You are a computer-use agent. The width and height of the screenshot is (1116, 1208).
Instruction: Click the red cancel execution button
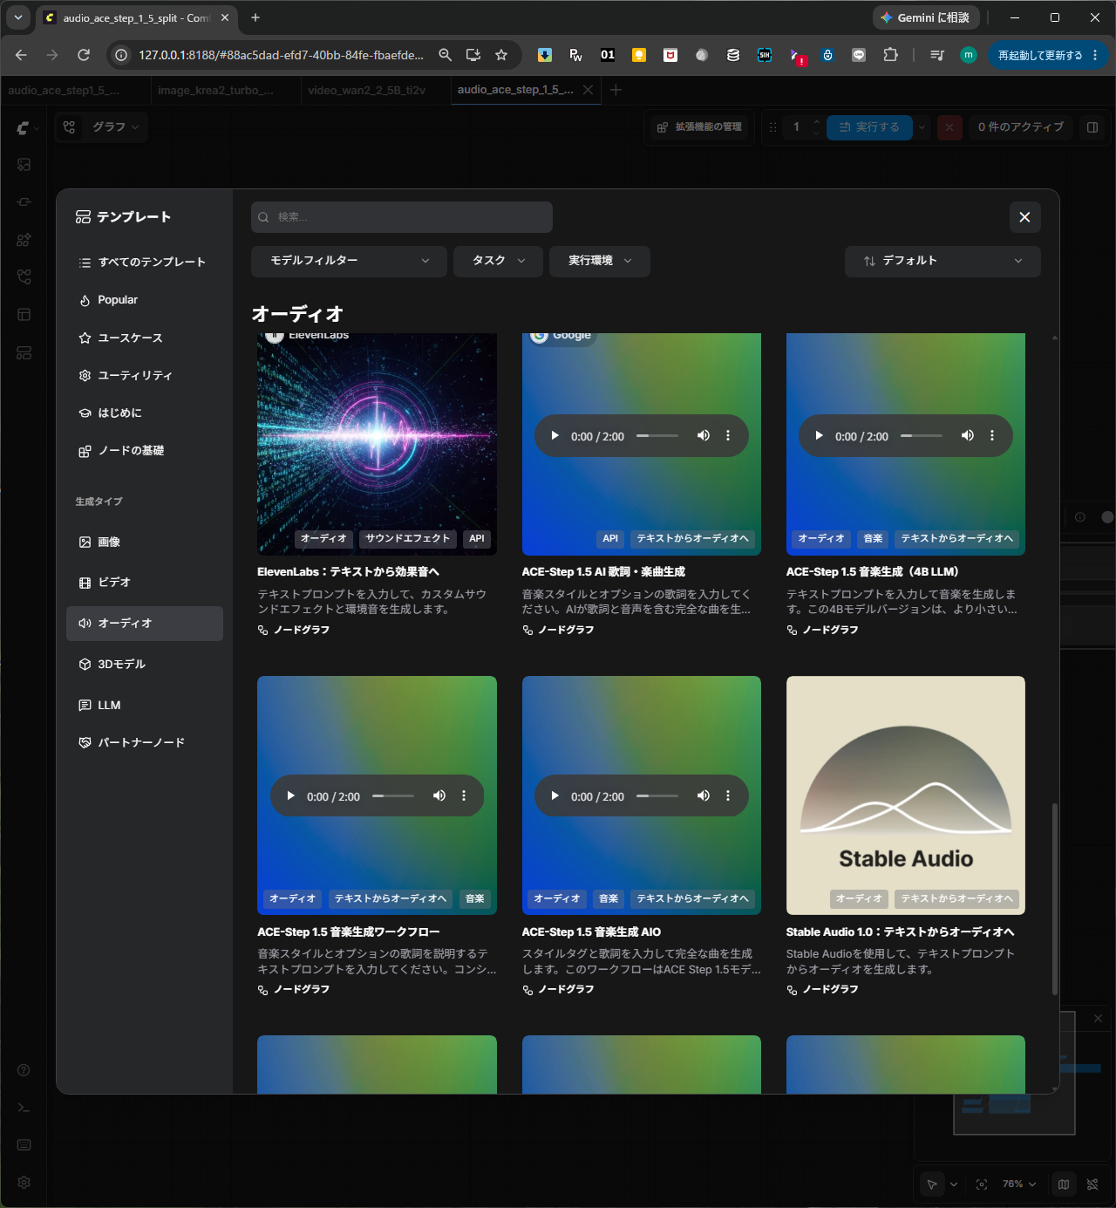click(949, 127)
